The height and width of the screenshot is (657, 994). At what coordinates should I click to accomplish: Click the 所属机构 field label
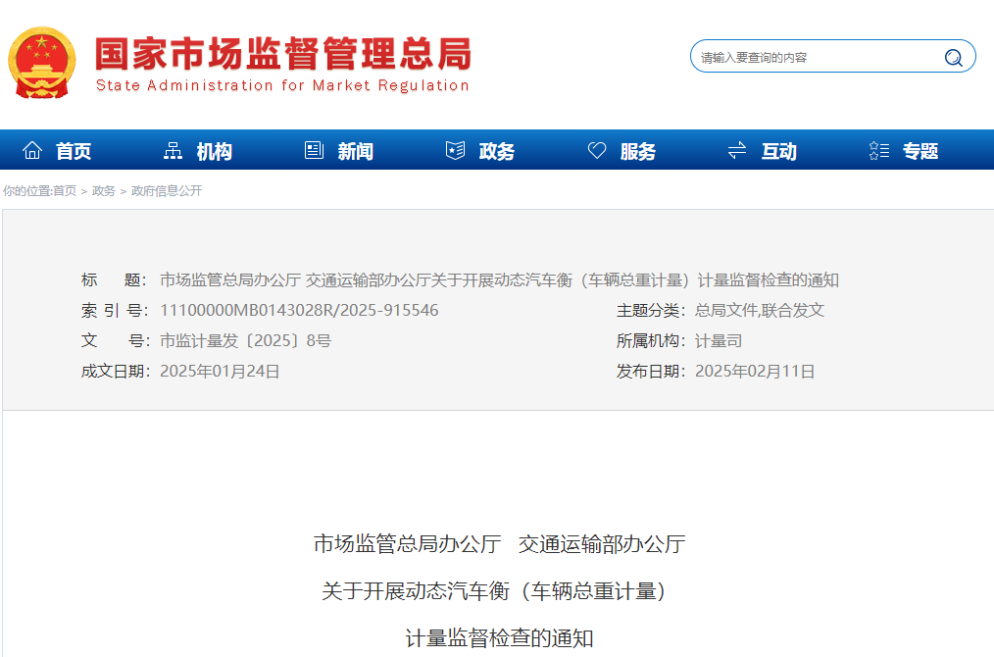tap(651, 340)
